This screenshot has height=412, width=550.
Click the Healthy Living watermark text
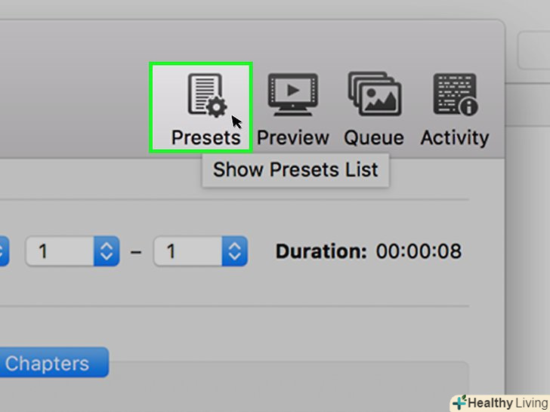506,402
